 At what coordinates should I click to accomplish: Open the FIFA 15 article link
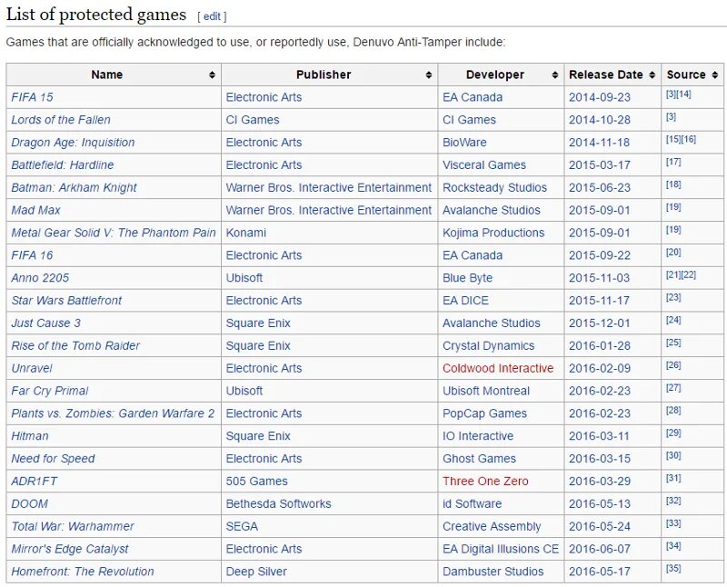coord(32,97)
